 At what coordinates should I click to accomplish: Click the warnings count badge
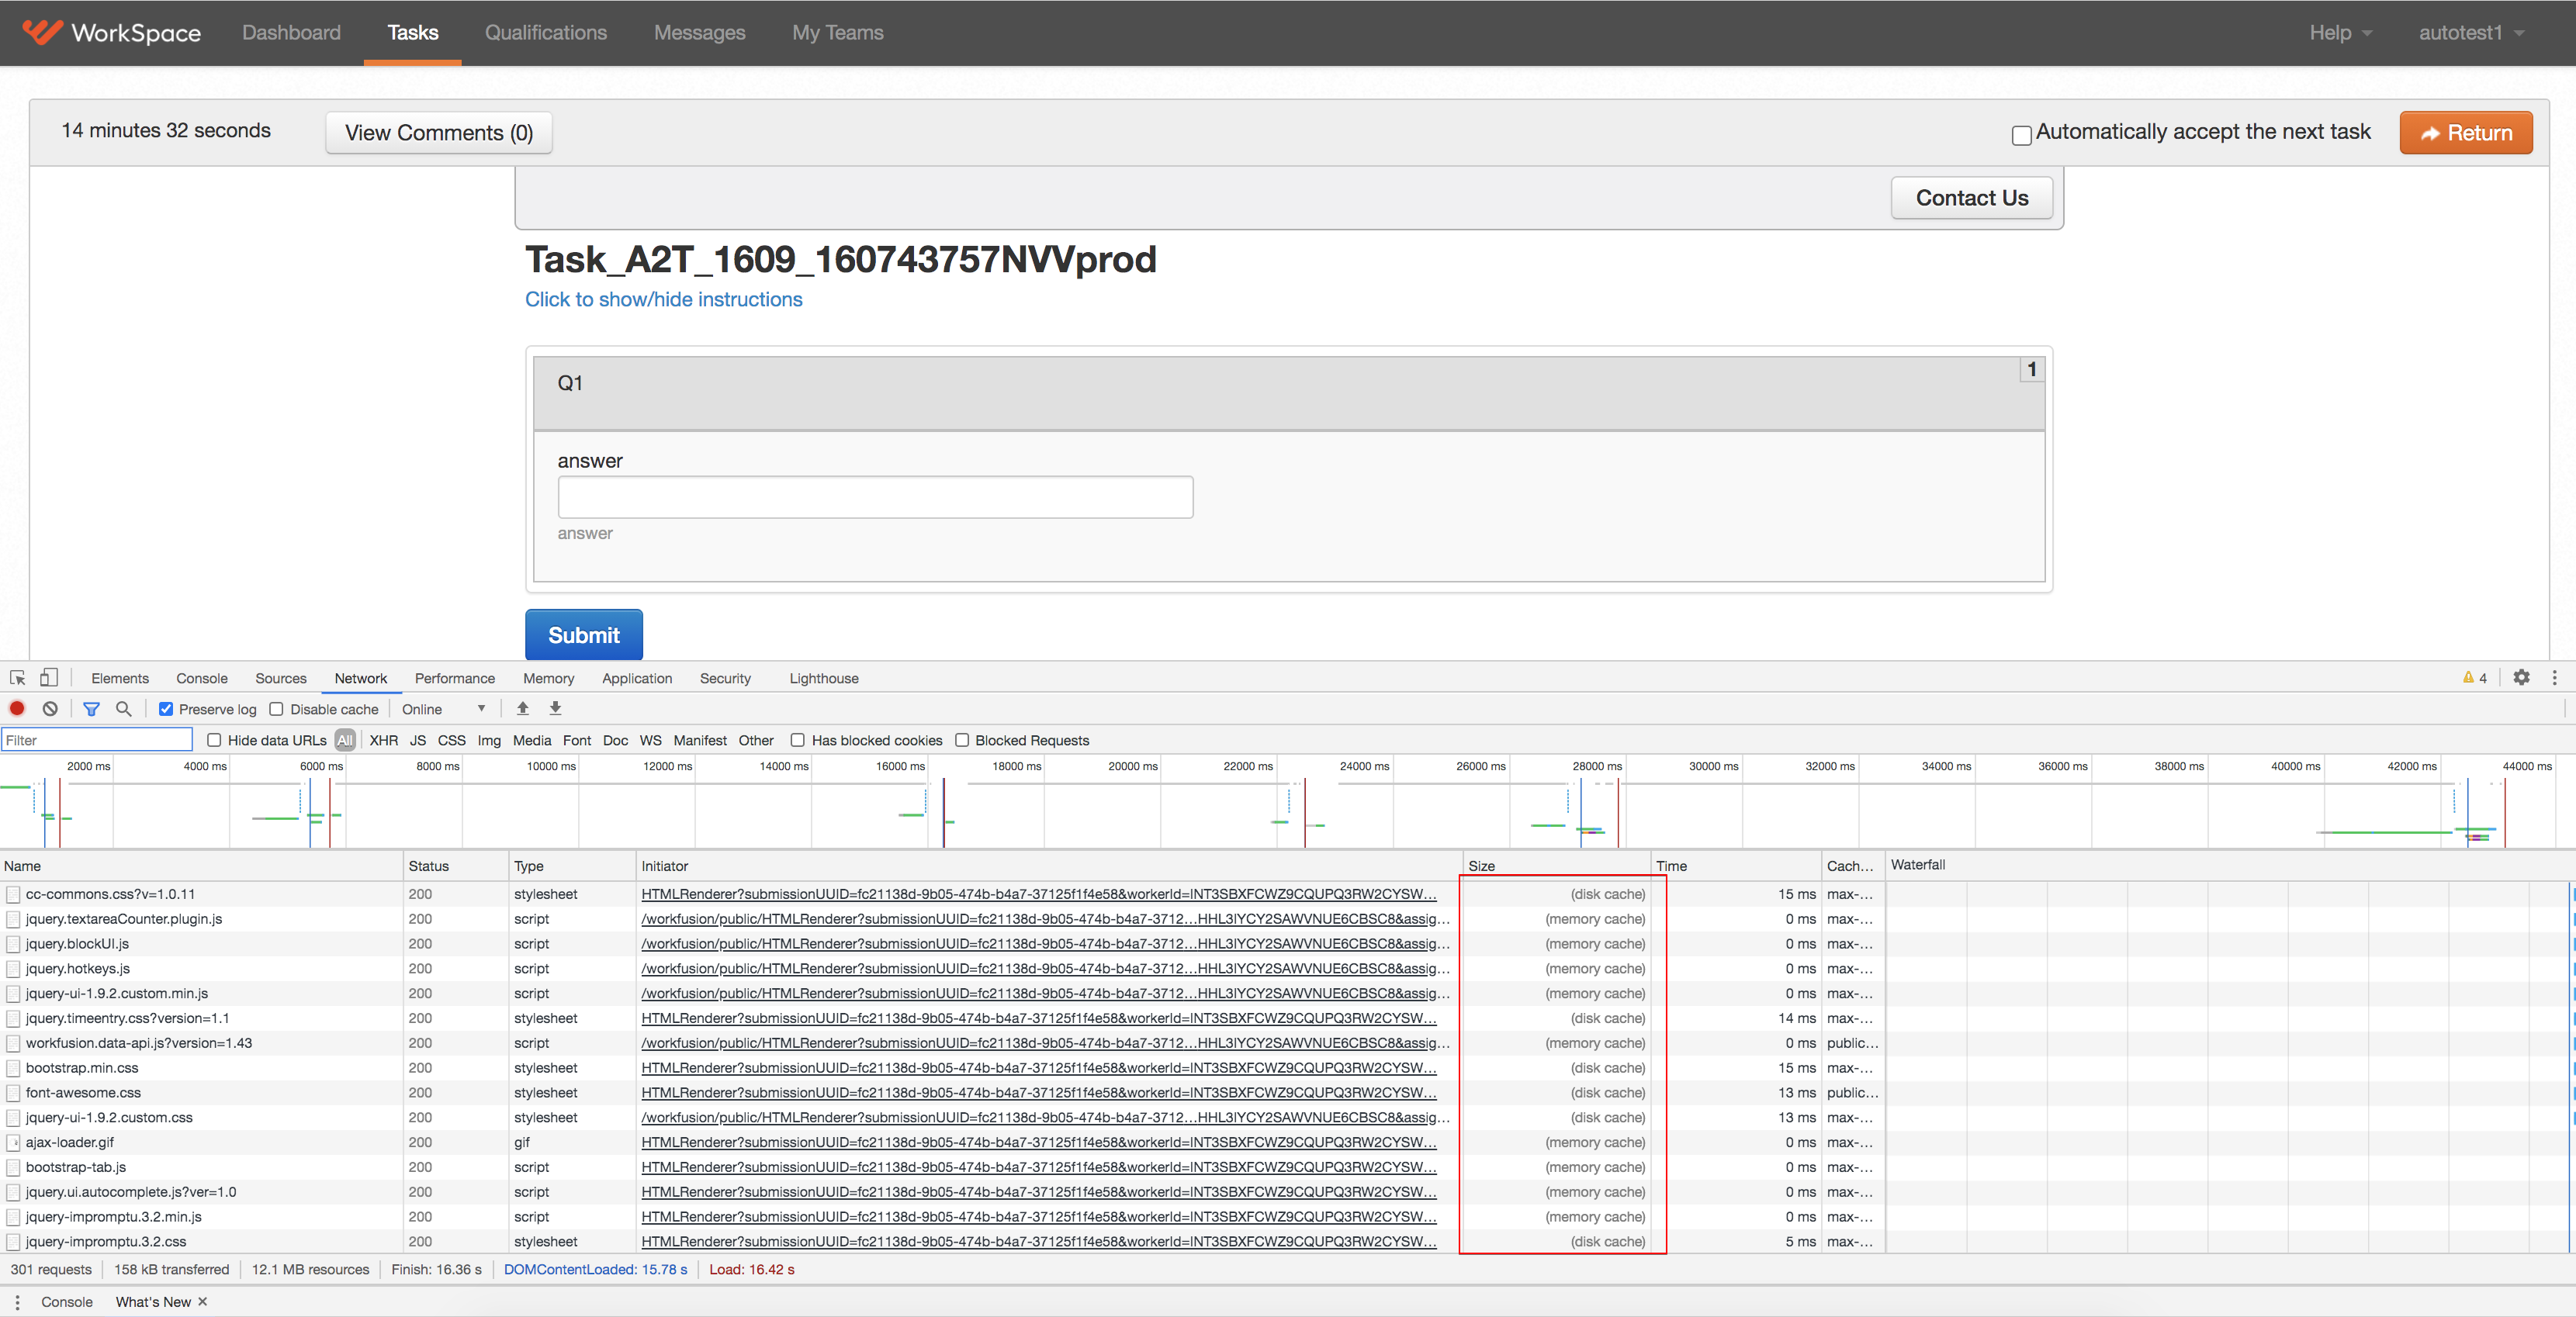(2475, 678)
